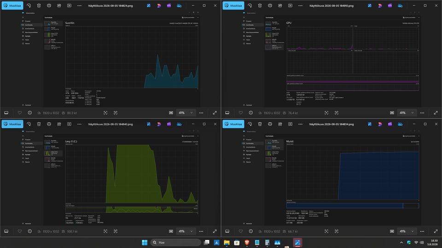Rotate the 184840 Levy 0 image
This screenshot has width=442, height=248.
[29, 124]
